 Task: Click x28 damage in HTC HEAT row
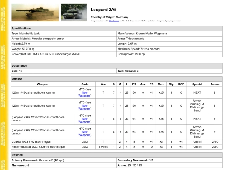click(x=161, y=119)
